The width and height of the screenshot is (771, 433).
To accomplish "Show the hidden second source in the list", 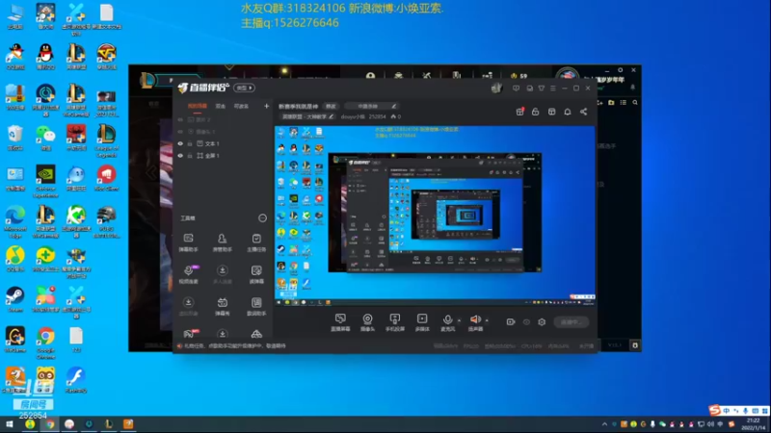I will click(x=180, y=132).
